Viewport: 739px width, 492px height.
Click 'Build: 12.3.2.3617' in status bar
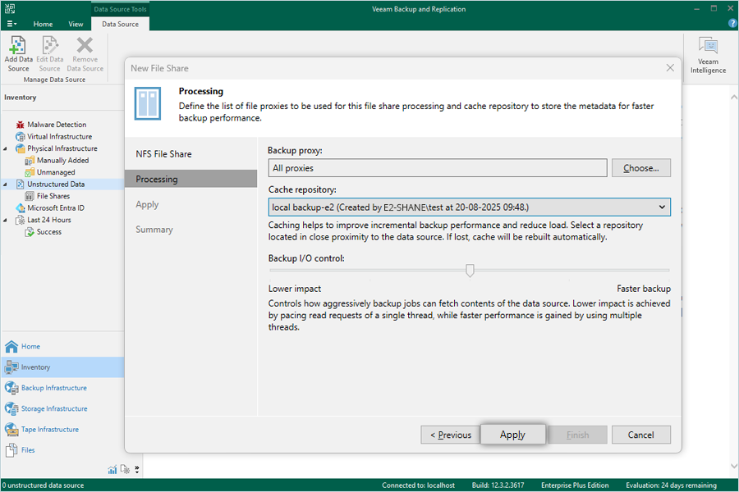[x=498, y=485]
